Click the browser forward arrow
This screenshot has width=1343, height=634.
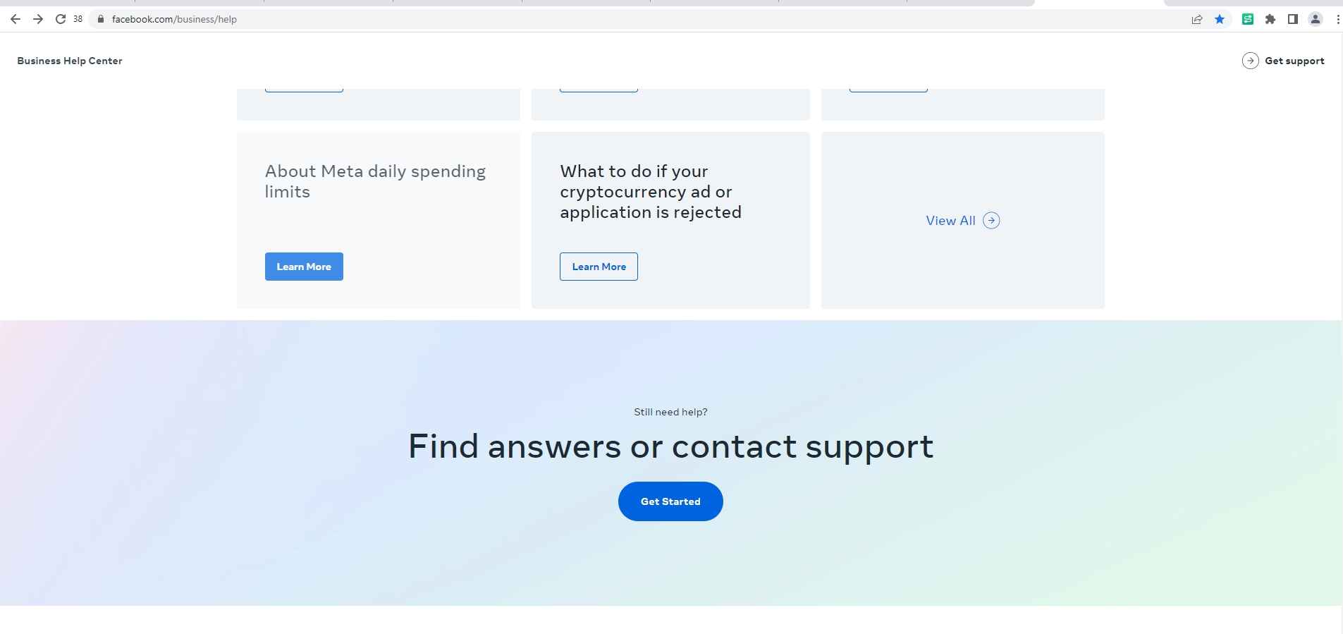coord(38,19)
